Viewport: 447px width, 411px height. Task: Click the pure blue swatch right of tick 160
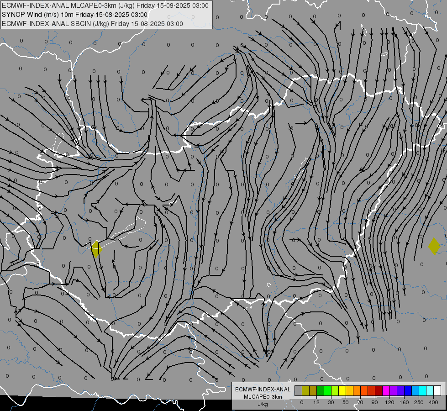408,390
